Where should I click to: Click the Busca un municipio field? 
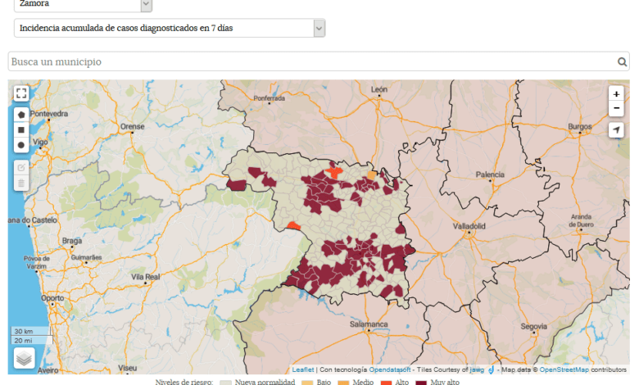[311, 61]
